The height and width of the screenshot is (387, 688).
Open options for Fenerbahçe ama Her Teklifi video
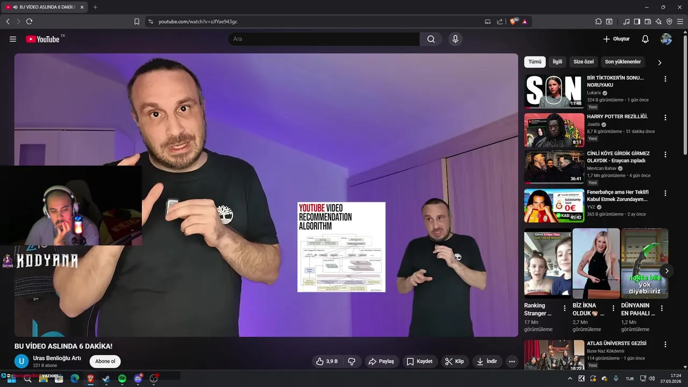(x=665, y=193)
